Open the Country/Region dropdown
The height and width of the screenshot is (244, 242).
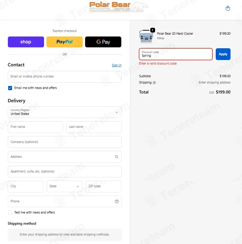coord(65,112)
